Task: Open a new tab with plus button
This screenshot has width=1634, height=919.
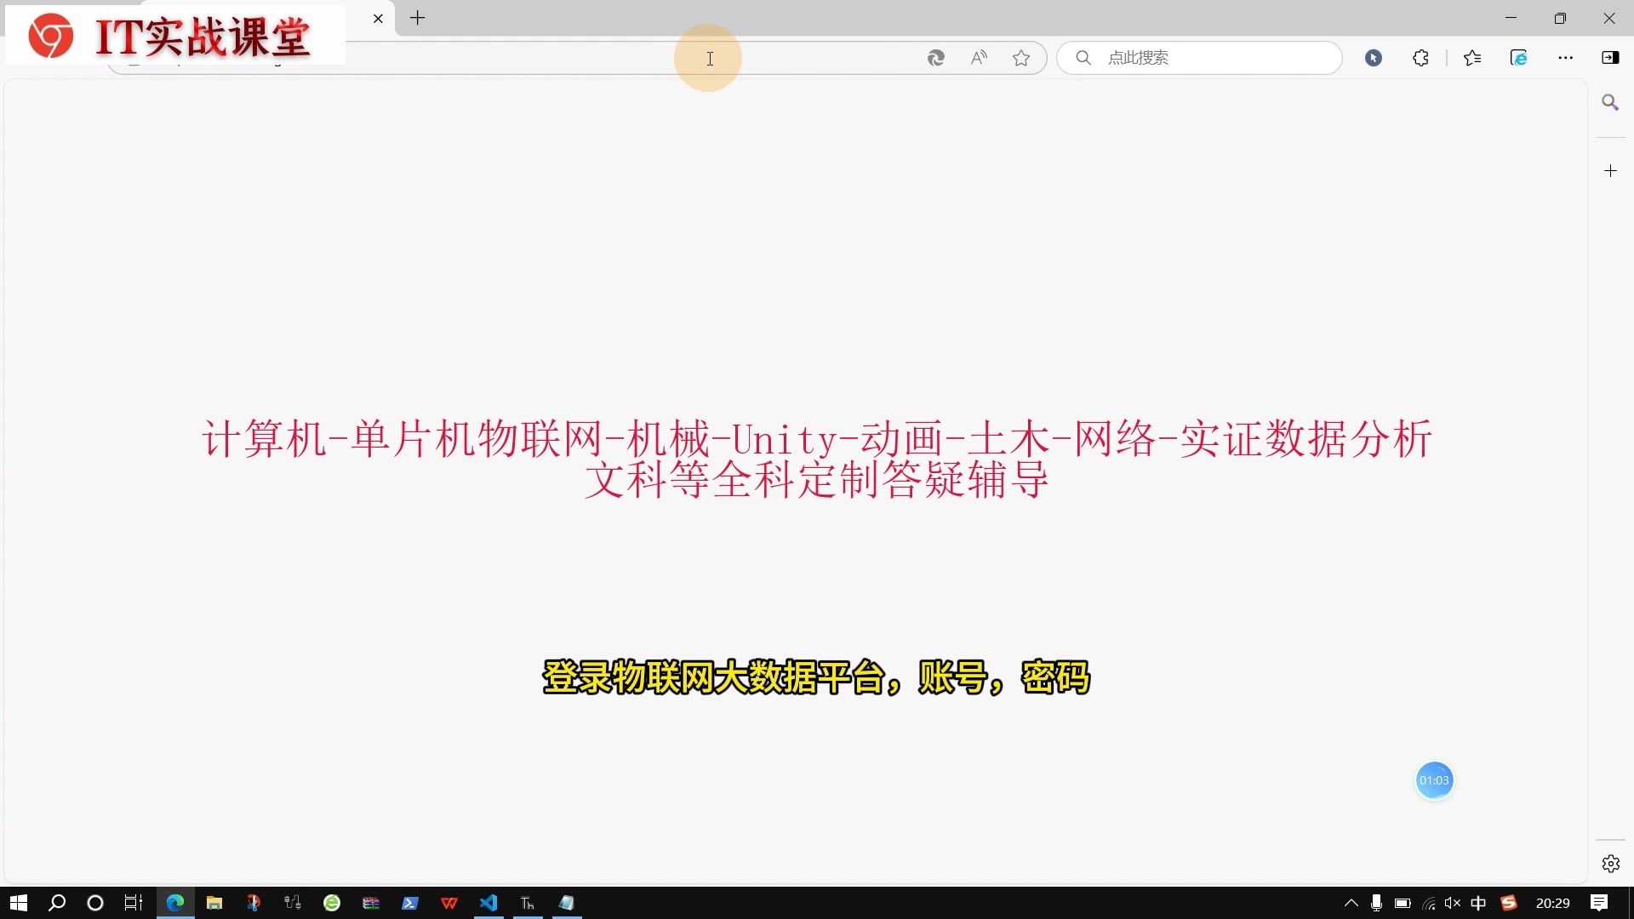Action: (x=418, y=18)
